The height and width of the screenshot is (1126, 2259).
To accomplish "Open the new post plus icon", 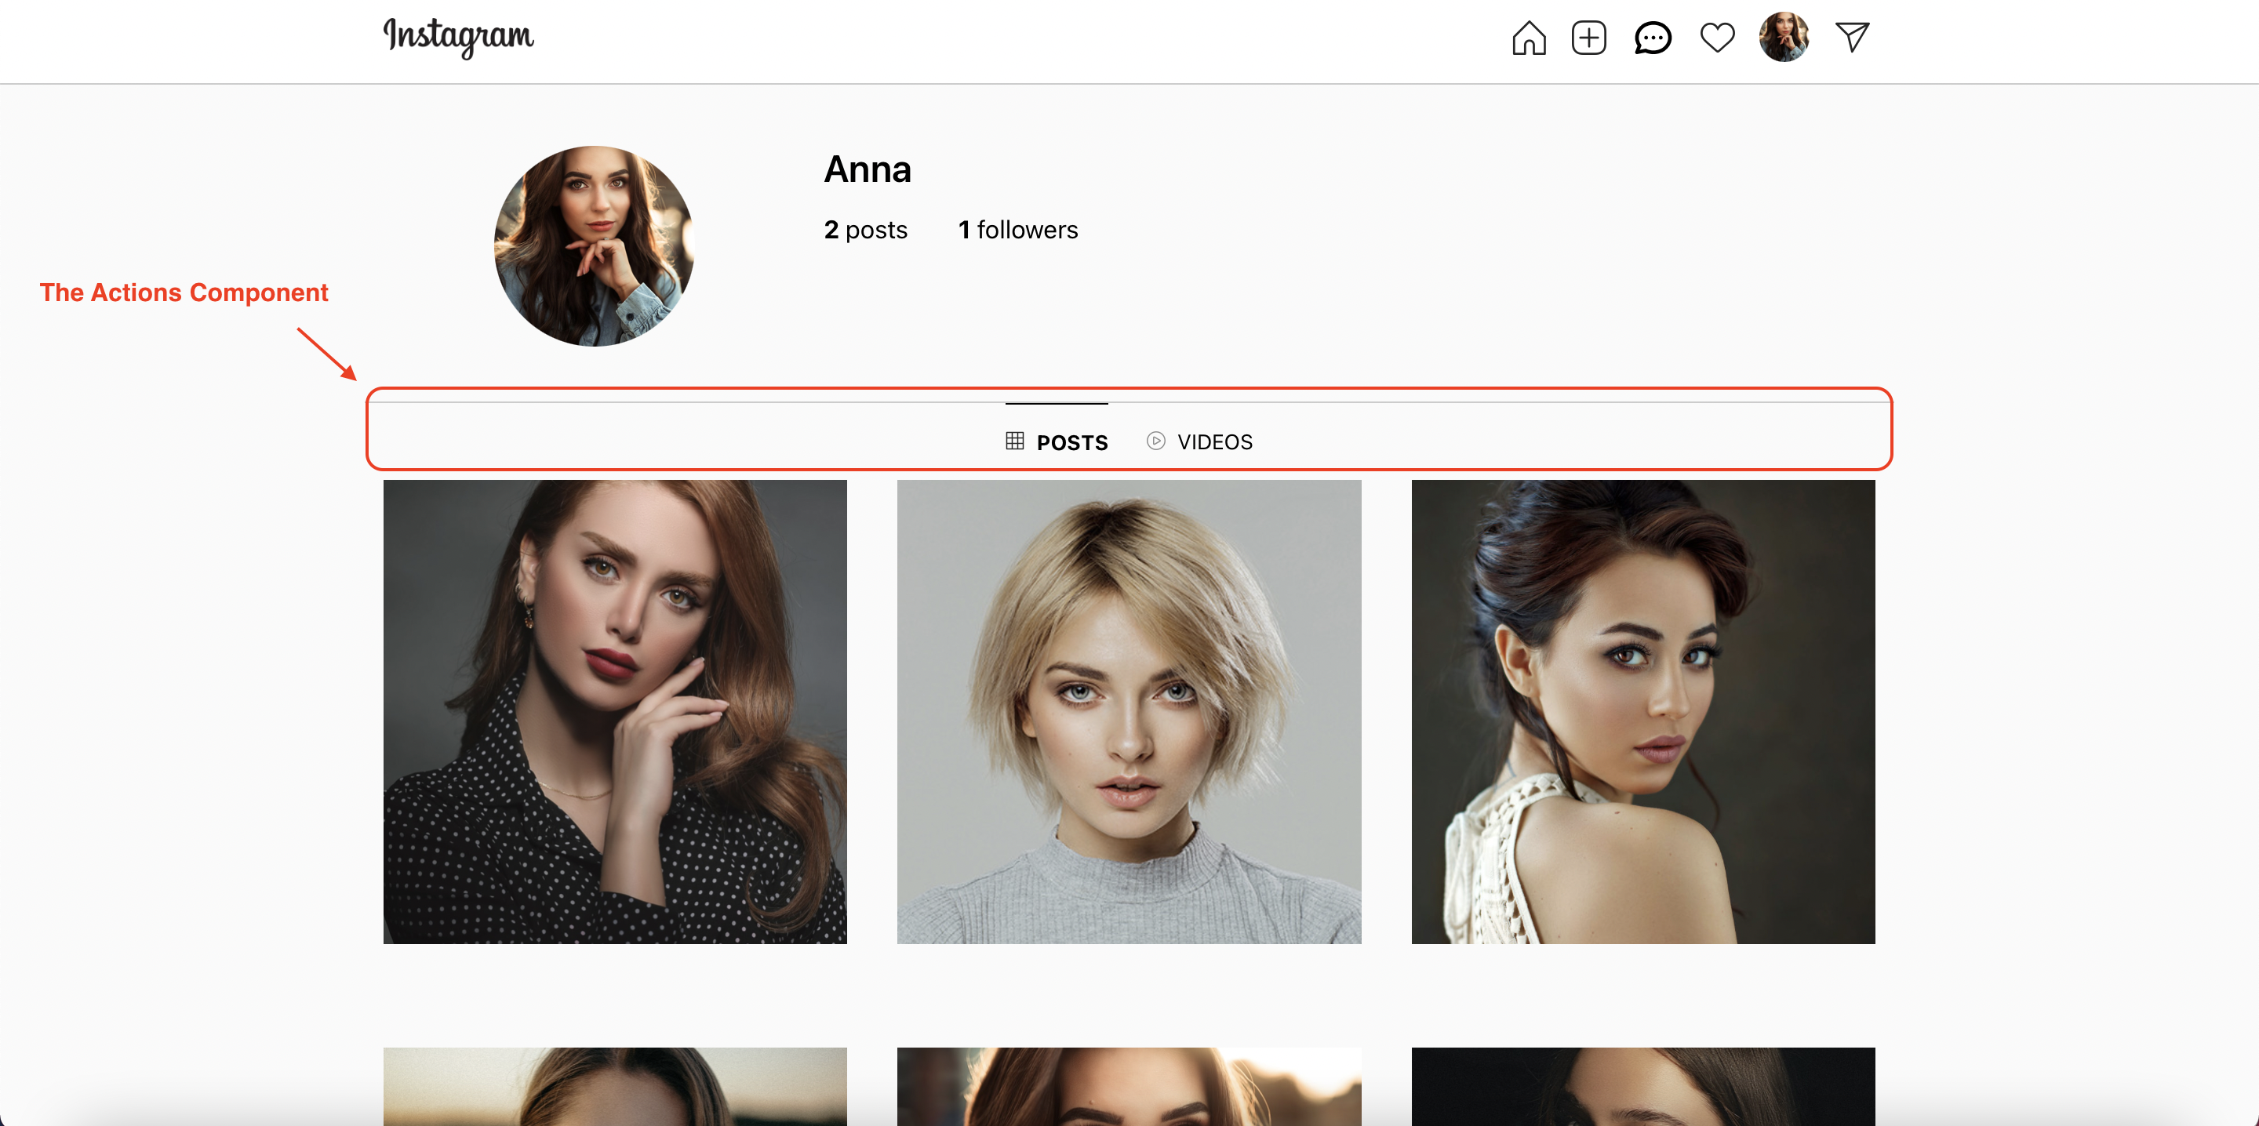I will click(x=1588, y=38).
